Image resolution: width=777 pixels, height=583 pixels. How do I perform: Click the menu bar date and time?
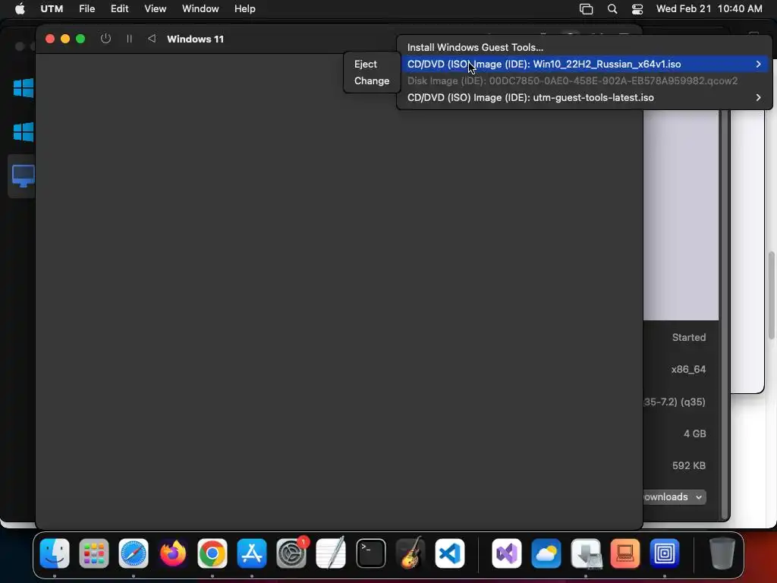point(709,9)
